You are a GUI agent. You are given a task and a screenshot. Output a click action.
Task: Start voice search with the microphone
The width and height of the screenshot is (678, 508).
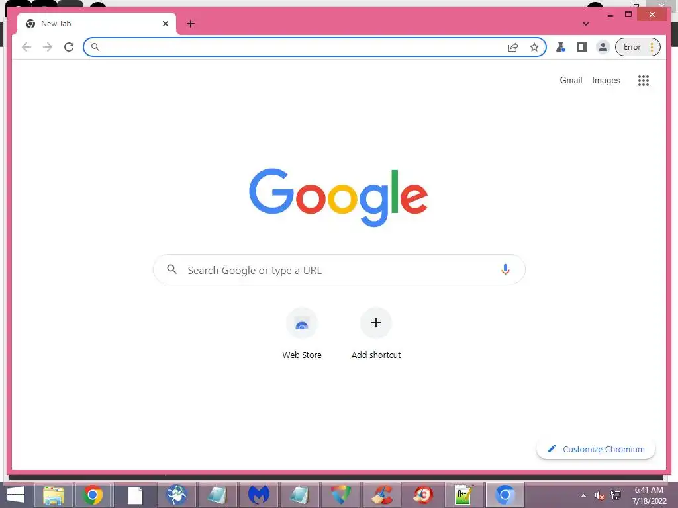[505, 270]
